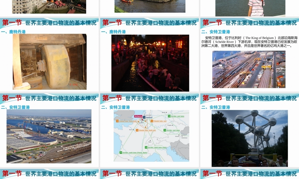Open the millstone photo slide
This screenshot has height=179, width=299.
[x=50, y=62]
